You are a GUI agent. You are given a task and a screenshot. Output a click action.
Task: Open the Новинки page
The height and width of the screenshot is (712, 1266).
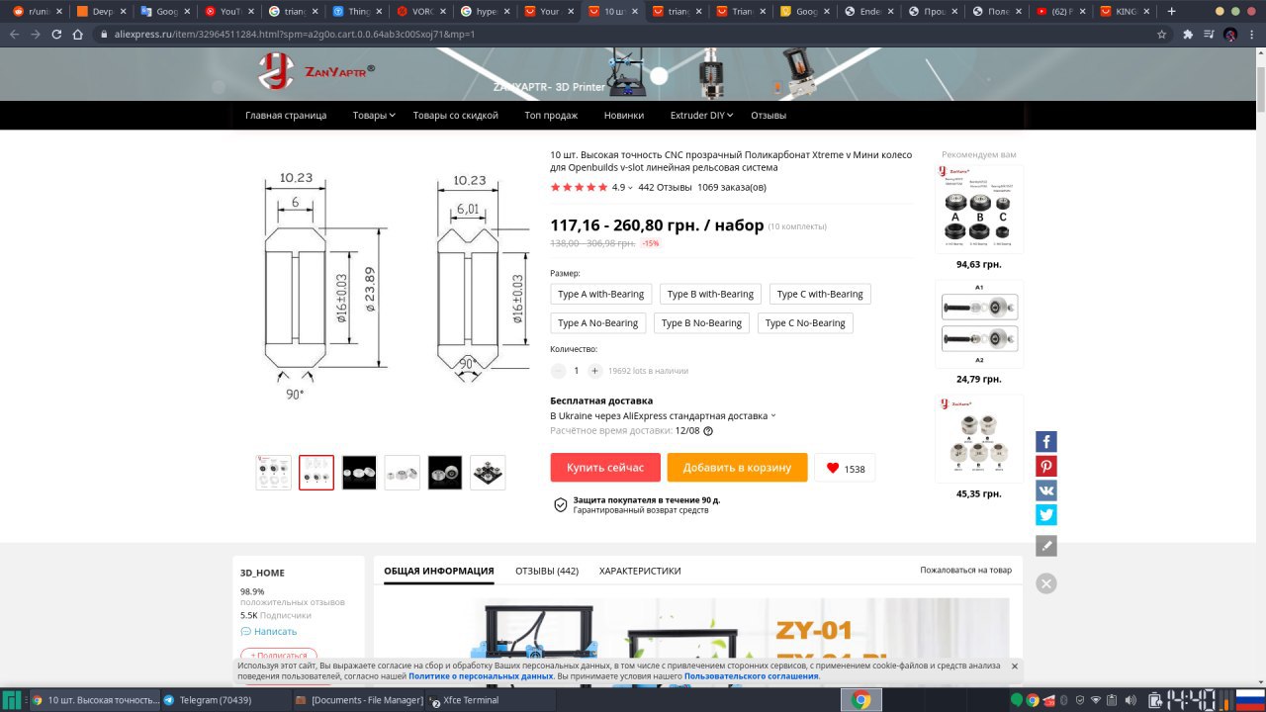coord(624,116)
